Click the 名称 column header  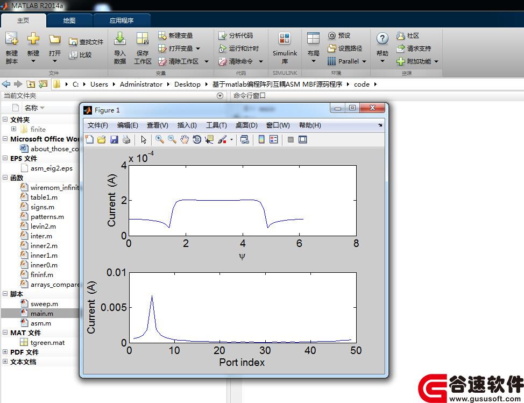pos(31,108)
